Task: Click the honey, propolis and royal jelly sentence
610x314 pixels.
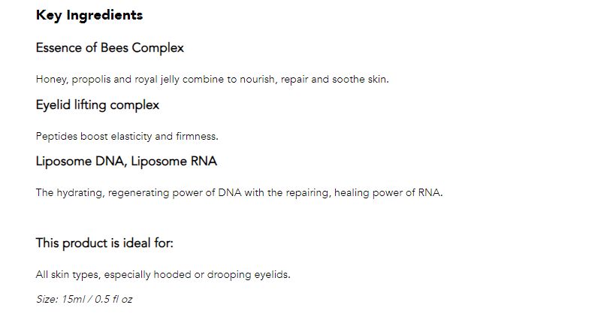Action: click(213, 80)
